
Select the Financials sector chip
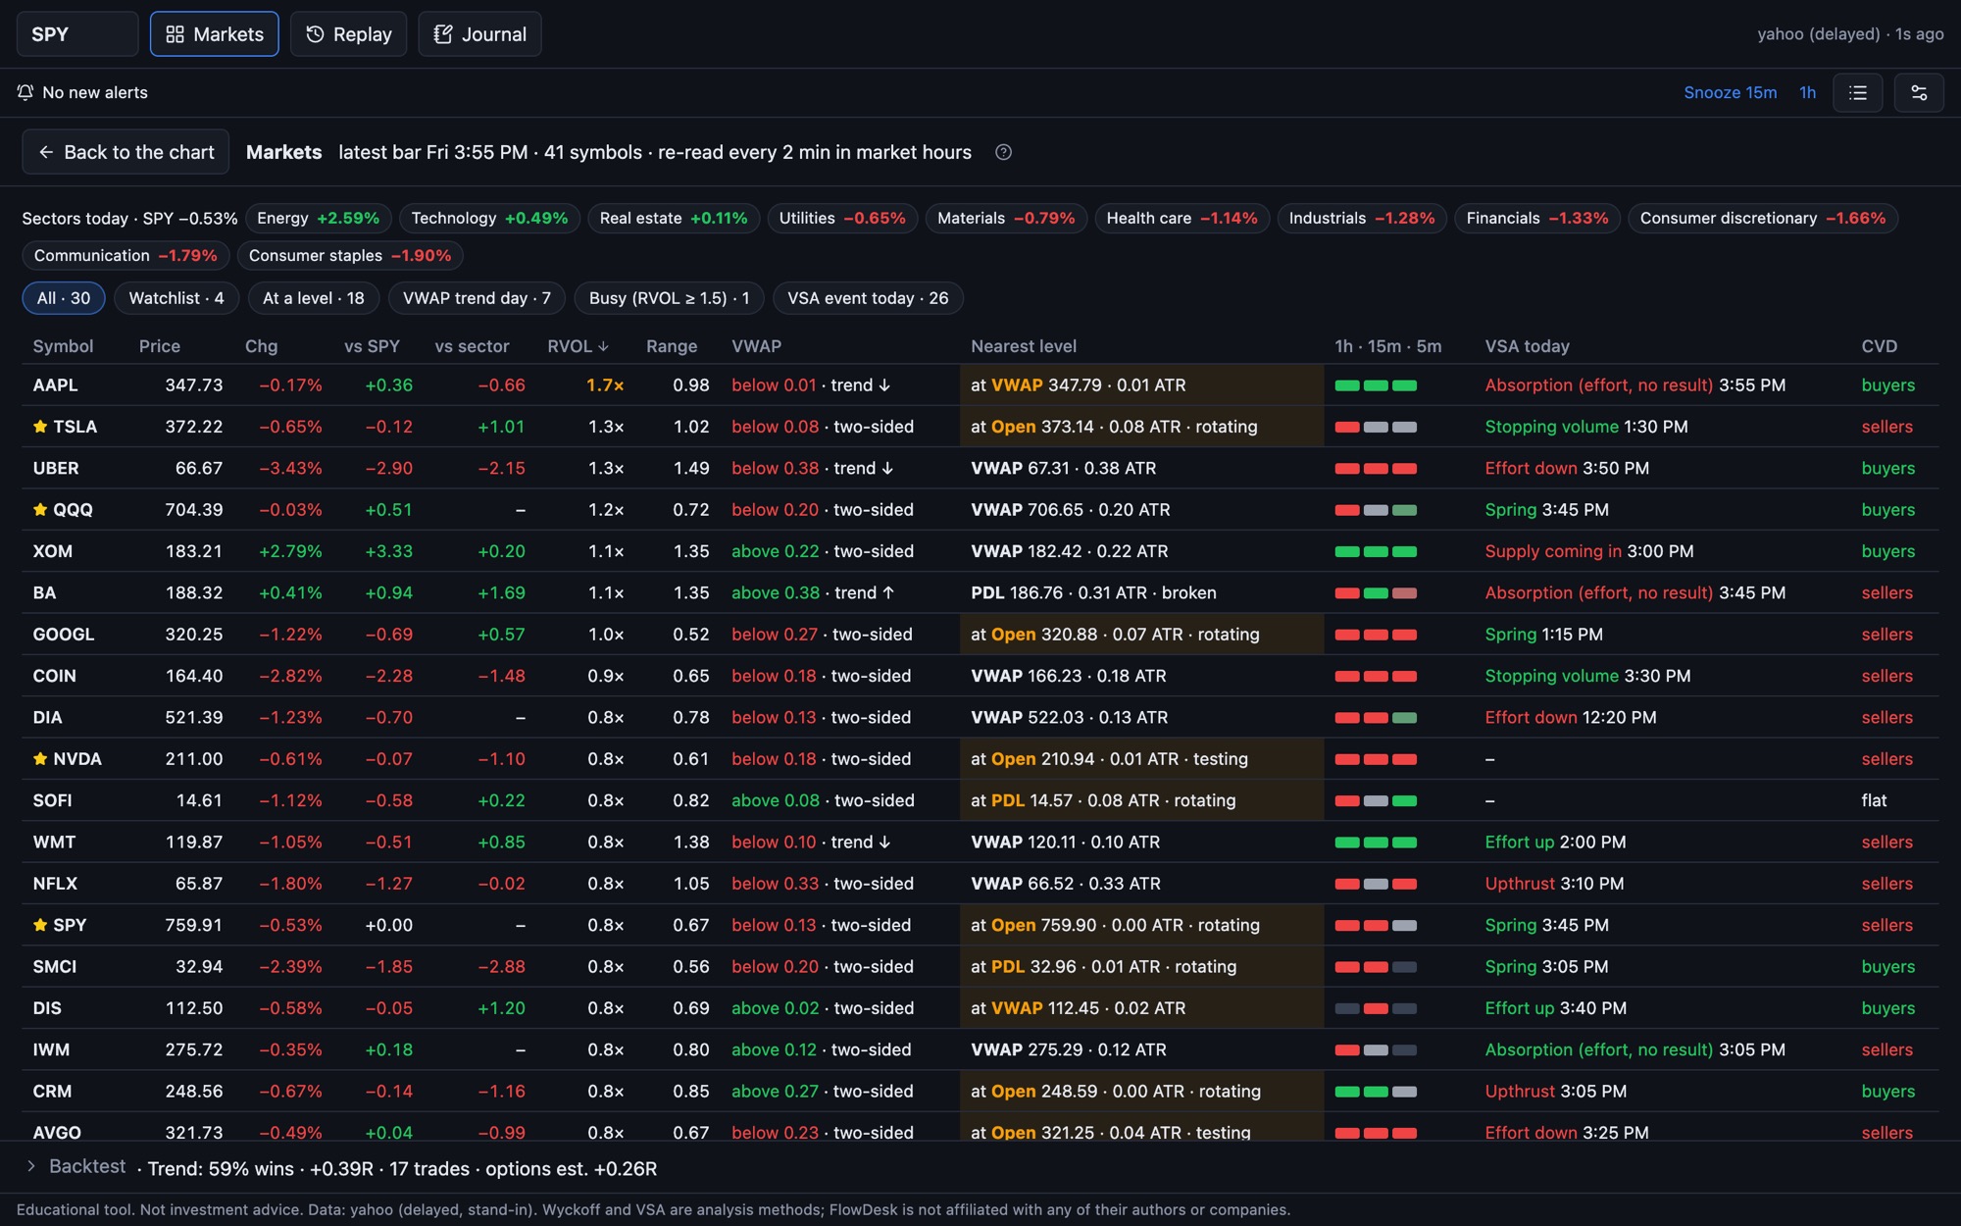coord(1537,218)
